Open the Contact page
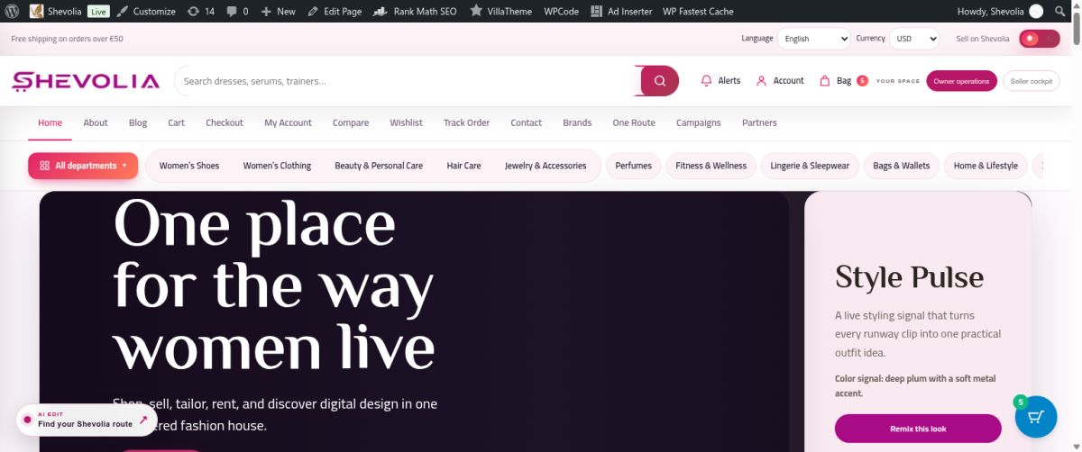 pos(527,122)
